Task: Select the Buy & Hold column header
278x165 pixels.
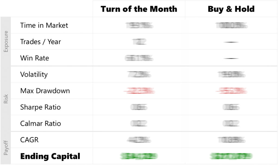Action: coord(231,9)
